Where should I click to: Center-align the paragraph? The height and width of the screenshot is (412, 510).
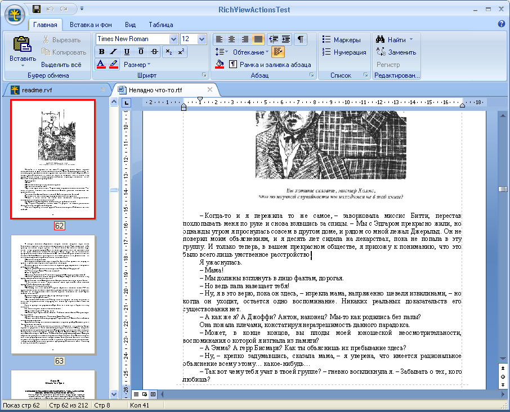(x=231, y=39)
